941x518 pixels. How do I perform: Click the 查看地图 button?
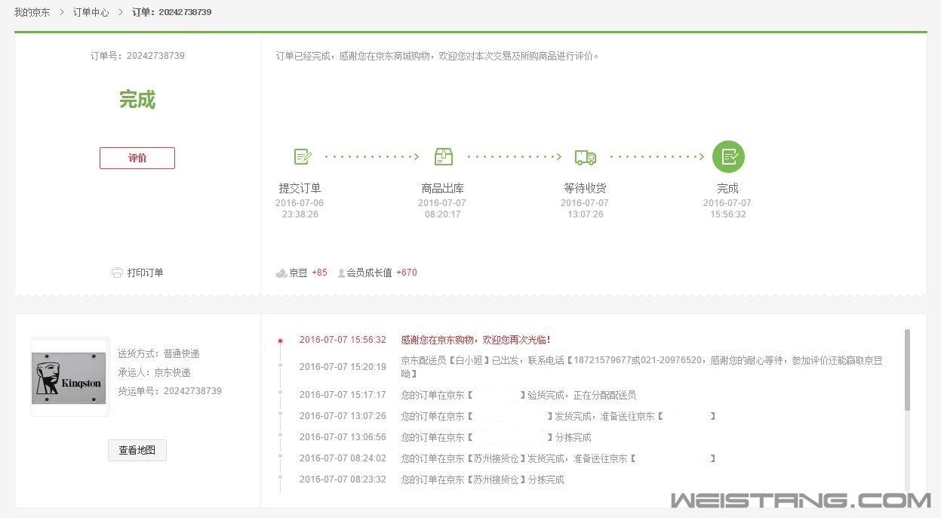click(137, 450)
